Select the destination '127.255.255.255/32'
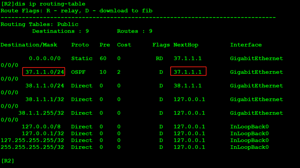This screenshot has height=168, width=300. click(32, 140)
